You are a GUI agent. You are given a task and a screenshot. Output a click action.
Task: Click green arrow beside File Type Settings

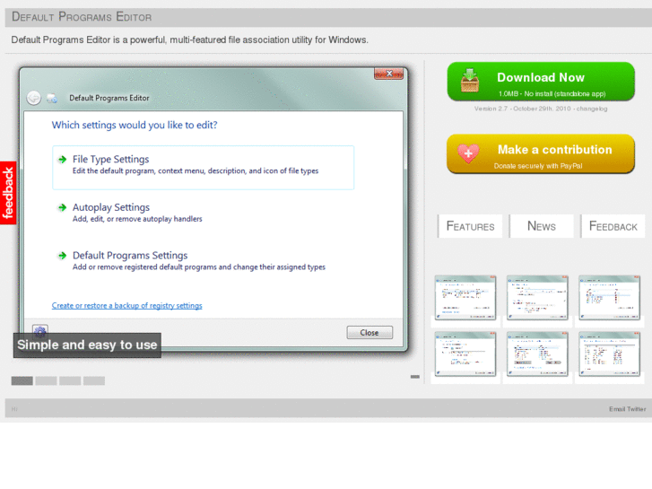pyautogui.click(x=63, y=160)
